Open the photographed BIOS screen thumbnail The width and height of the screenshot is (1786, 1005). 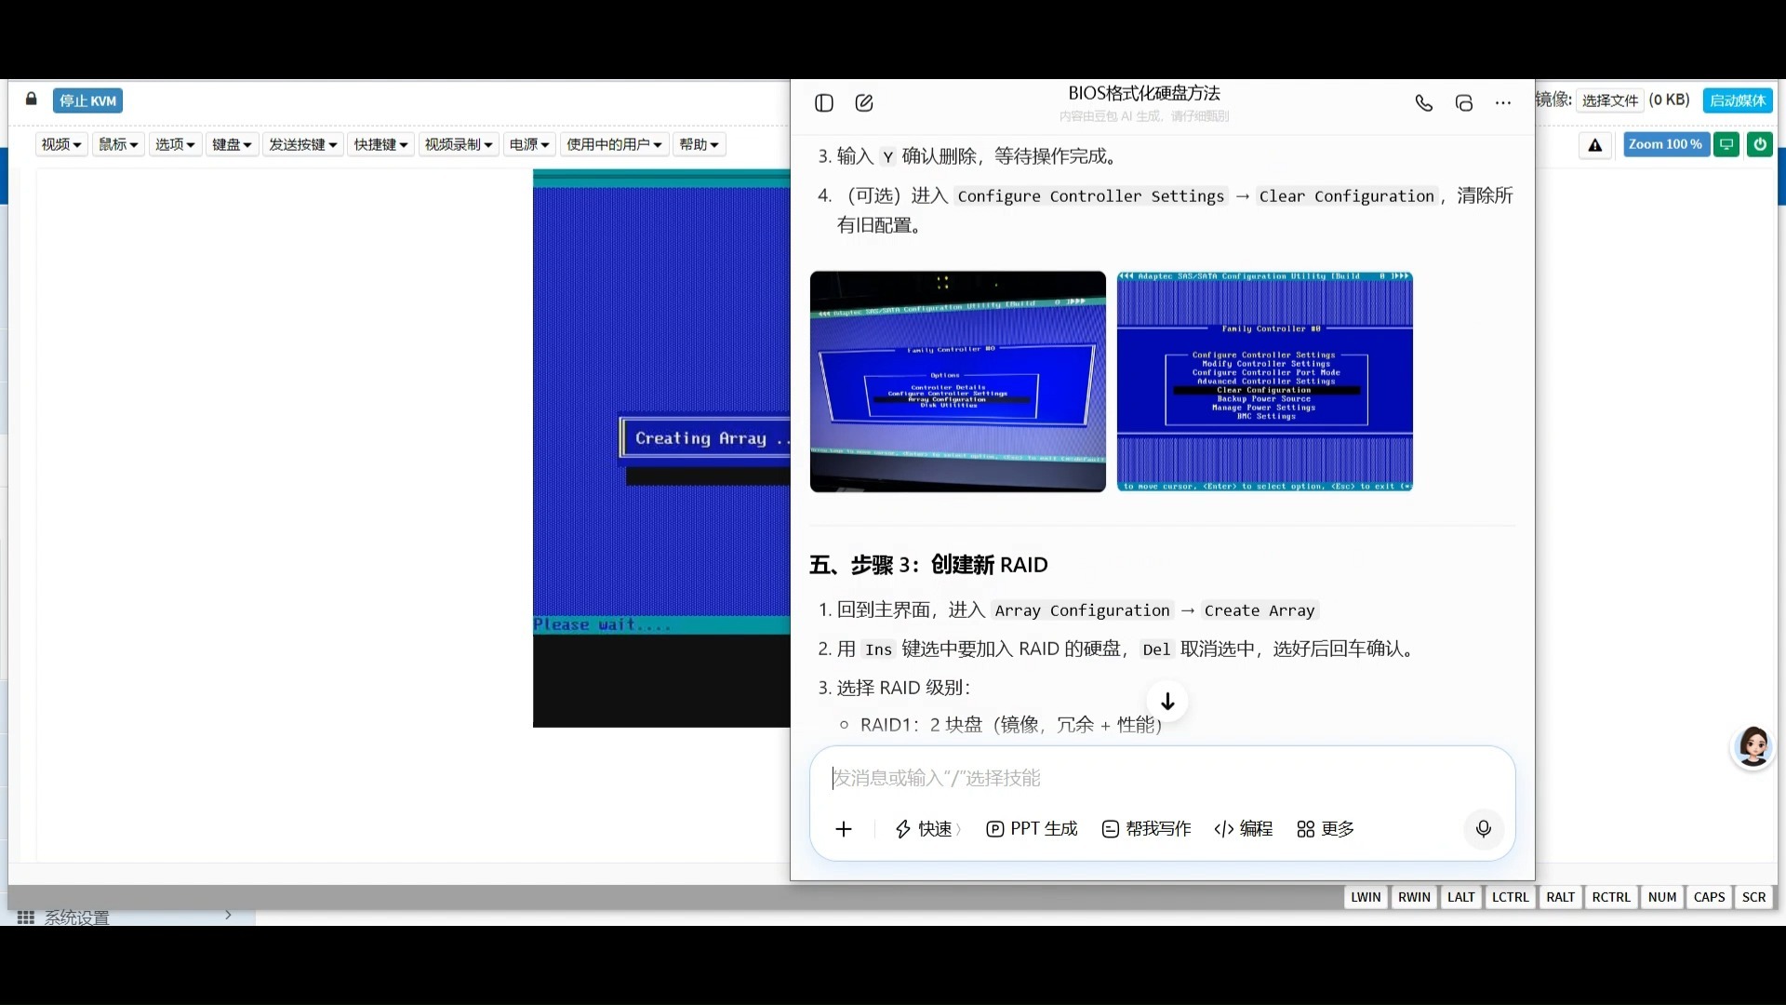(x=958, y=382)
